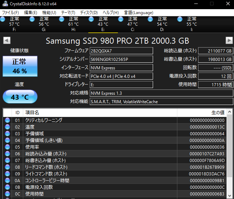Screen dimensions: 234x199
Task: Open the ファイル(F) menu
Action: point(11,13)
